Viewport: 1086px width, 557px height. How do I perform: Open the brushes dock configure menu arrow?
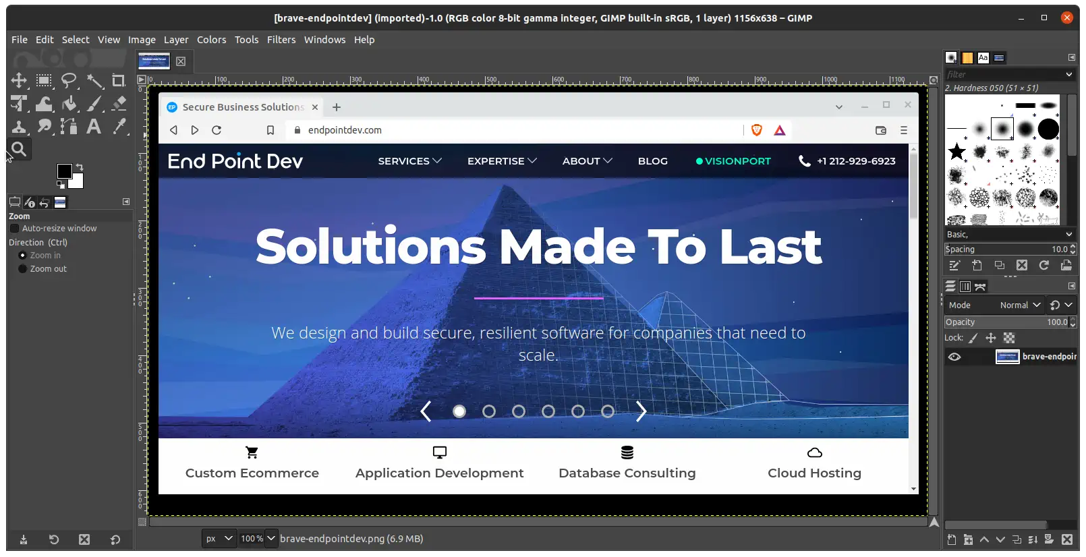[x=1072, y=57]
